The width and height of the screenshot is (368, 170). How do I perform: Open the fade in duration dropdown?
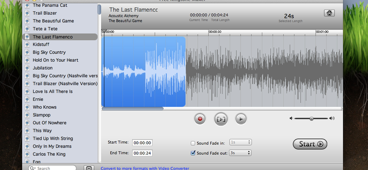coord(241,142)
